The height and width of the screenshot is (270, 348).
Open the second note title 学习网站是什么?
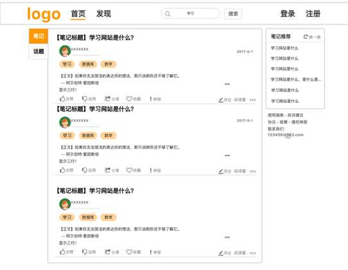pos(112,109)
